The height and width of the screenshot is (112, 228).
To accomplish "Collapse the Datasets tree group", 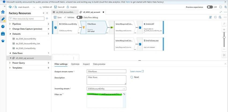I will (x=10, y=34).
